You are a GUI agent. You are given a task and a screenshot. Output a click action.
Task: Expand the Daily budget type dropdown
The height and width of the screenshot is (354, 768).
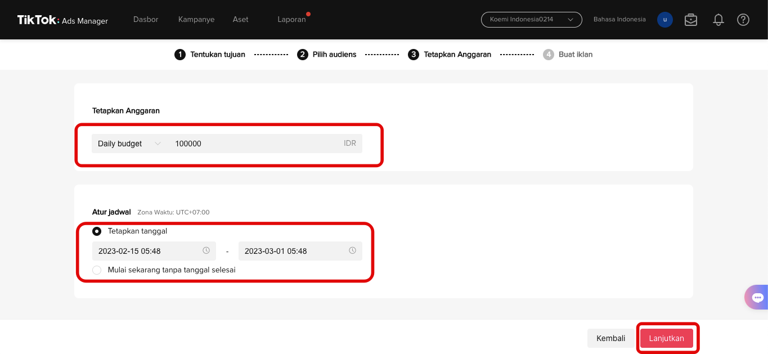pyautogui.click(x=129, y=144)
